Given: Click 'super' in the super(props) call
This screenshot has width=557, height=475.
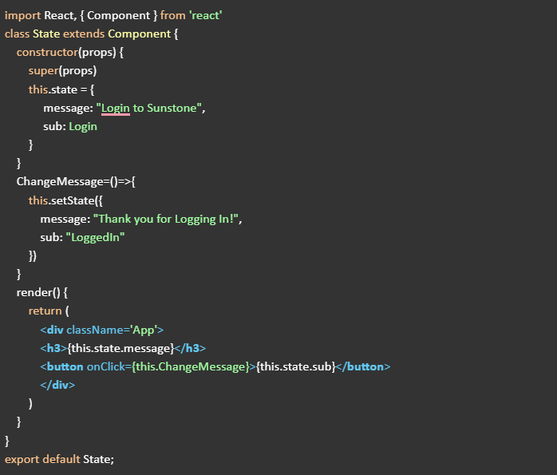Looking at the screenshot, I should coord(43,71).
